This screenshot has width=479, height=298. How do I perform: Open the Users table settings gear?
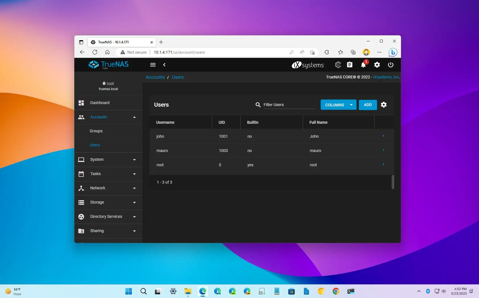click(x=384, y=105)
